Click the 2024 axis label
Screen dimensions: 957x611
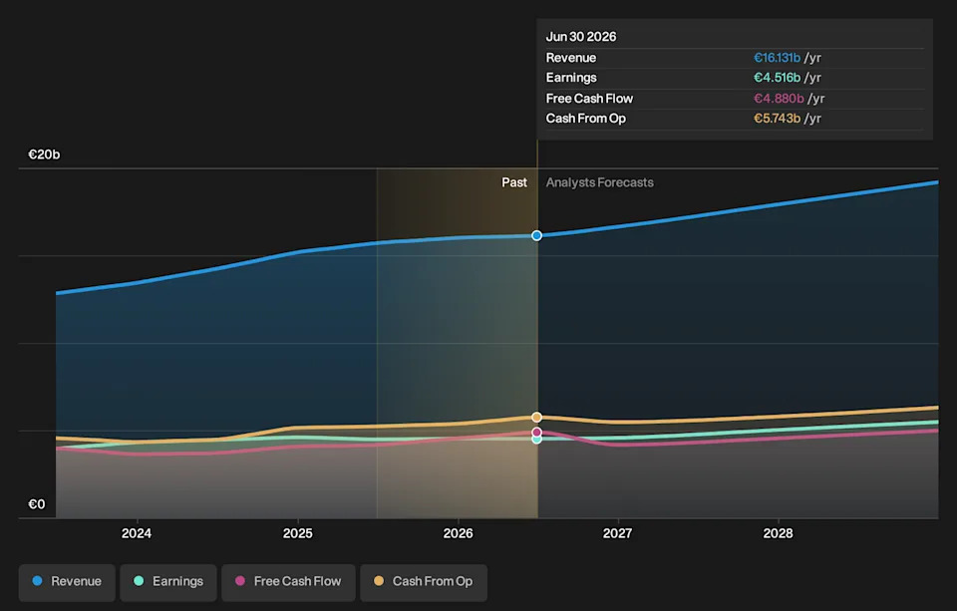[137, 533]
